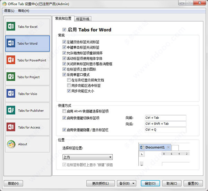Open the Tabs for Excel settings icon
208x191 pixels.
11,26
